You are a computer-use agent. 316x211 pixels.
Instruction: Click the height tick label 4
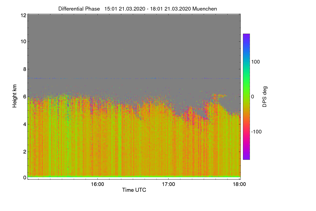point(24,124)
